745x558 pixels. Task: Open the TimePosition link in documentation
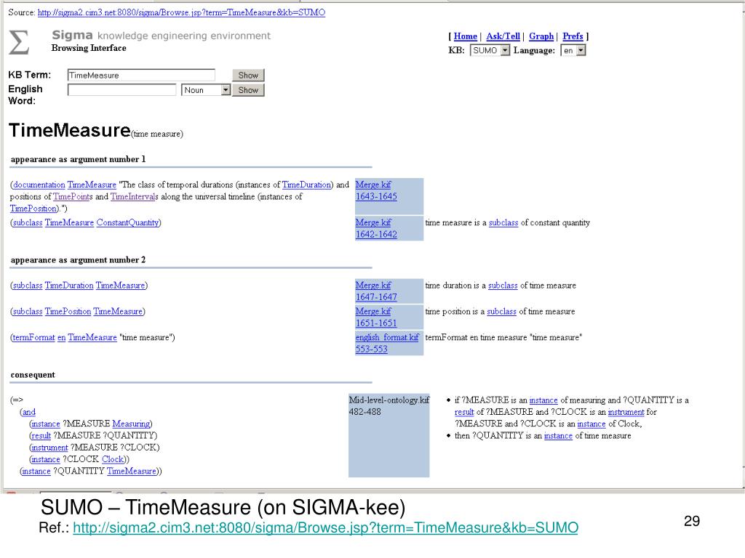[x=33, y=209]
